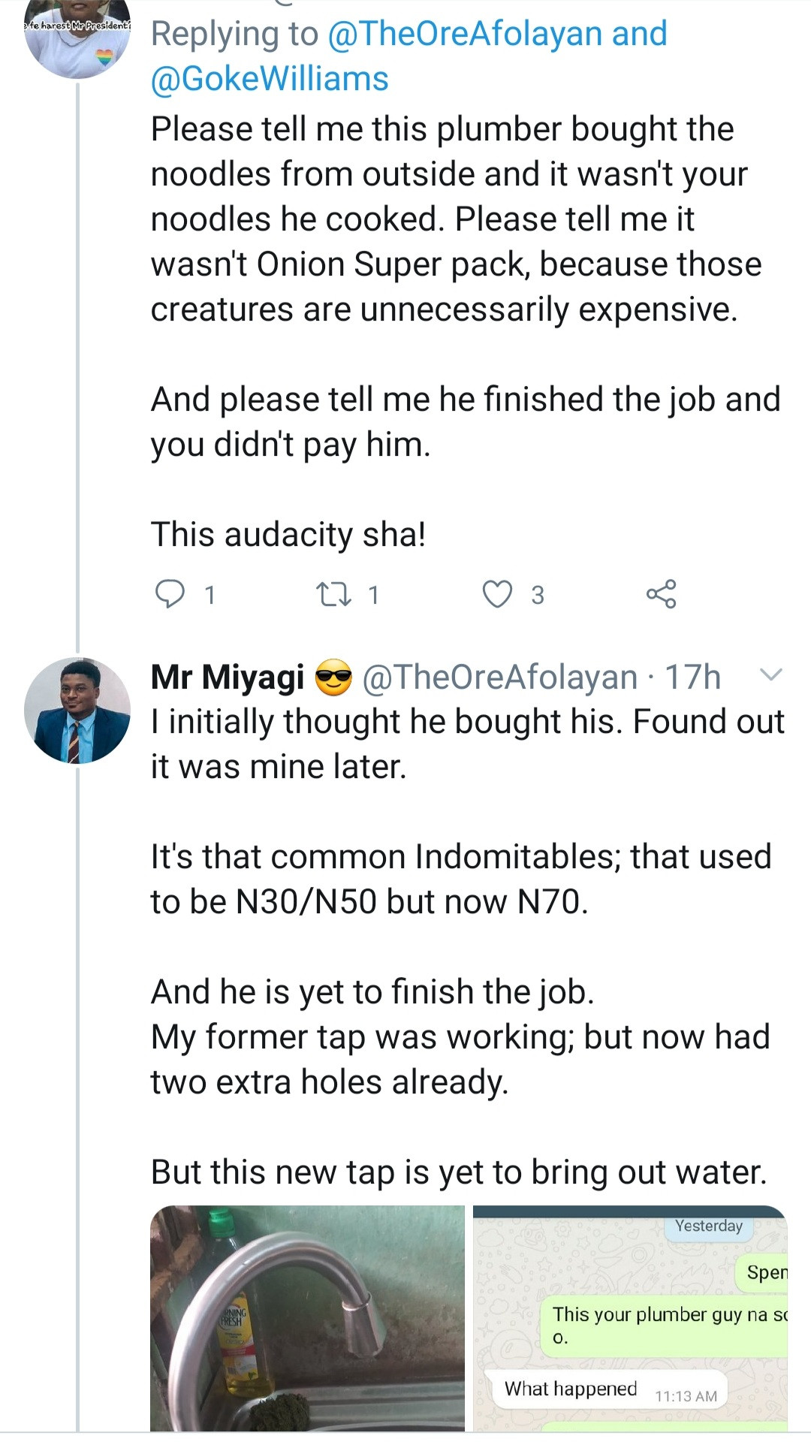
Task: Click the retweet count number 1
Action: [373, 595]
